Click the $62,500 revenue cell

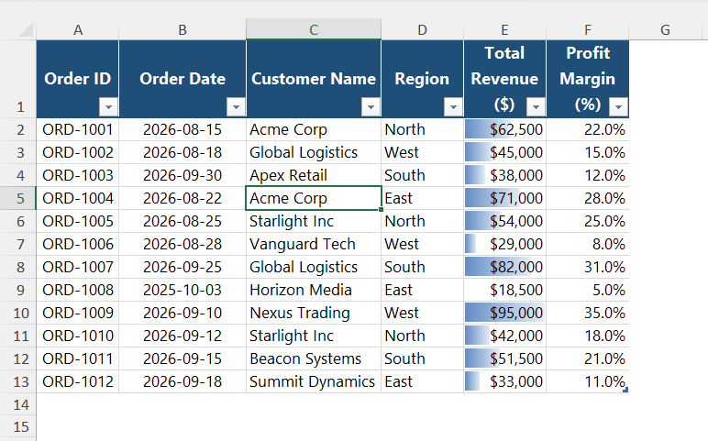(504, 129)
